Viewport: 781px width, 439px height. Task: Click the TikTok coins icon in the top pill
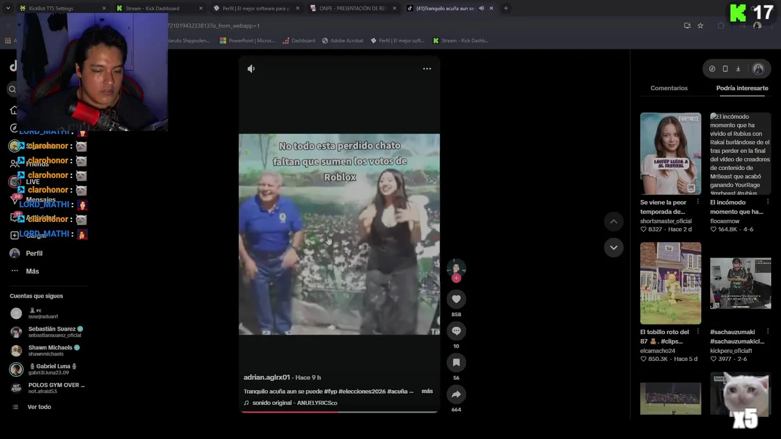pos(712,69)
